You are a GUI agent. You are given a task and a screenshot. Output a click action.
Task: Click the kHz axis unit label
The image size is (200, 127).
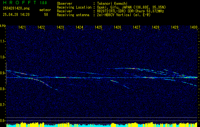tap(3, 26)
